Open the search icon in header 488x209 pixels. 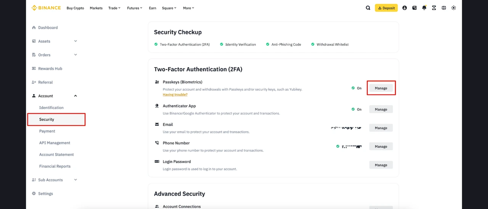pyautogui.click(x=368, y=8)
